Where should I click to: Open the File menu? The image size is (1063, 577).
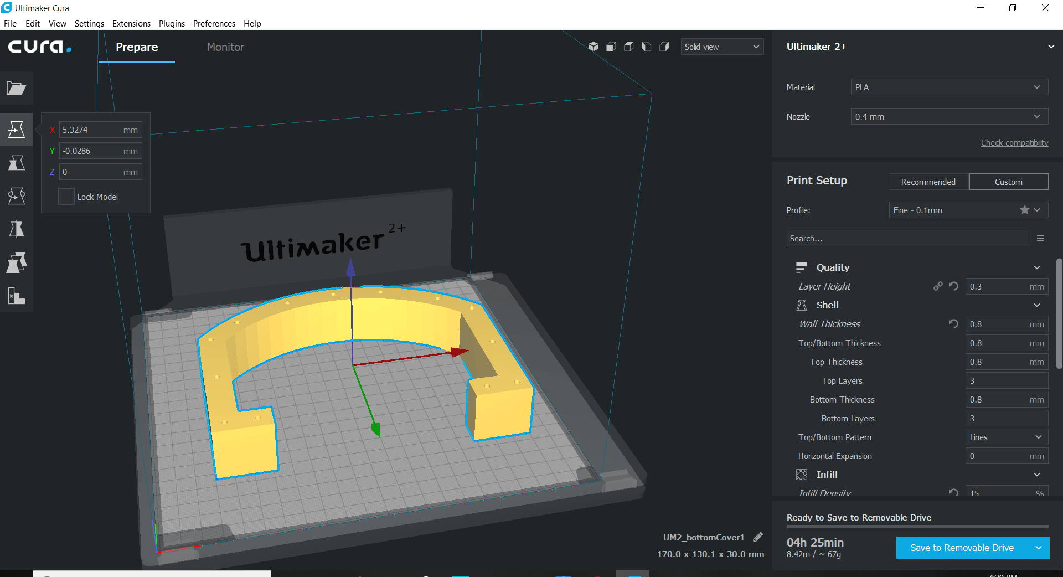click(x=10, y=23)
